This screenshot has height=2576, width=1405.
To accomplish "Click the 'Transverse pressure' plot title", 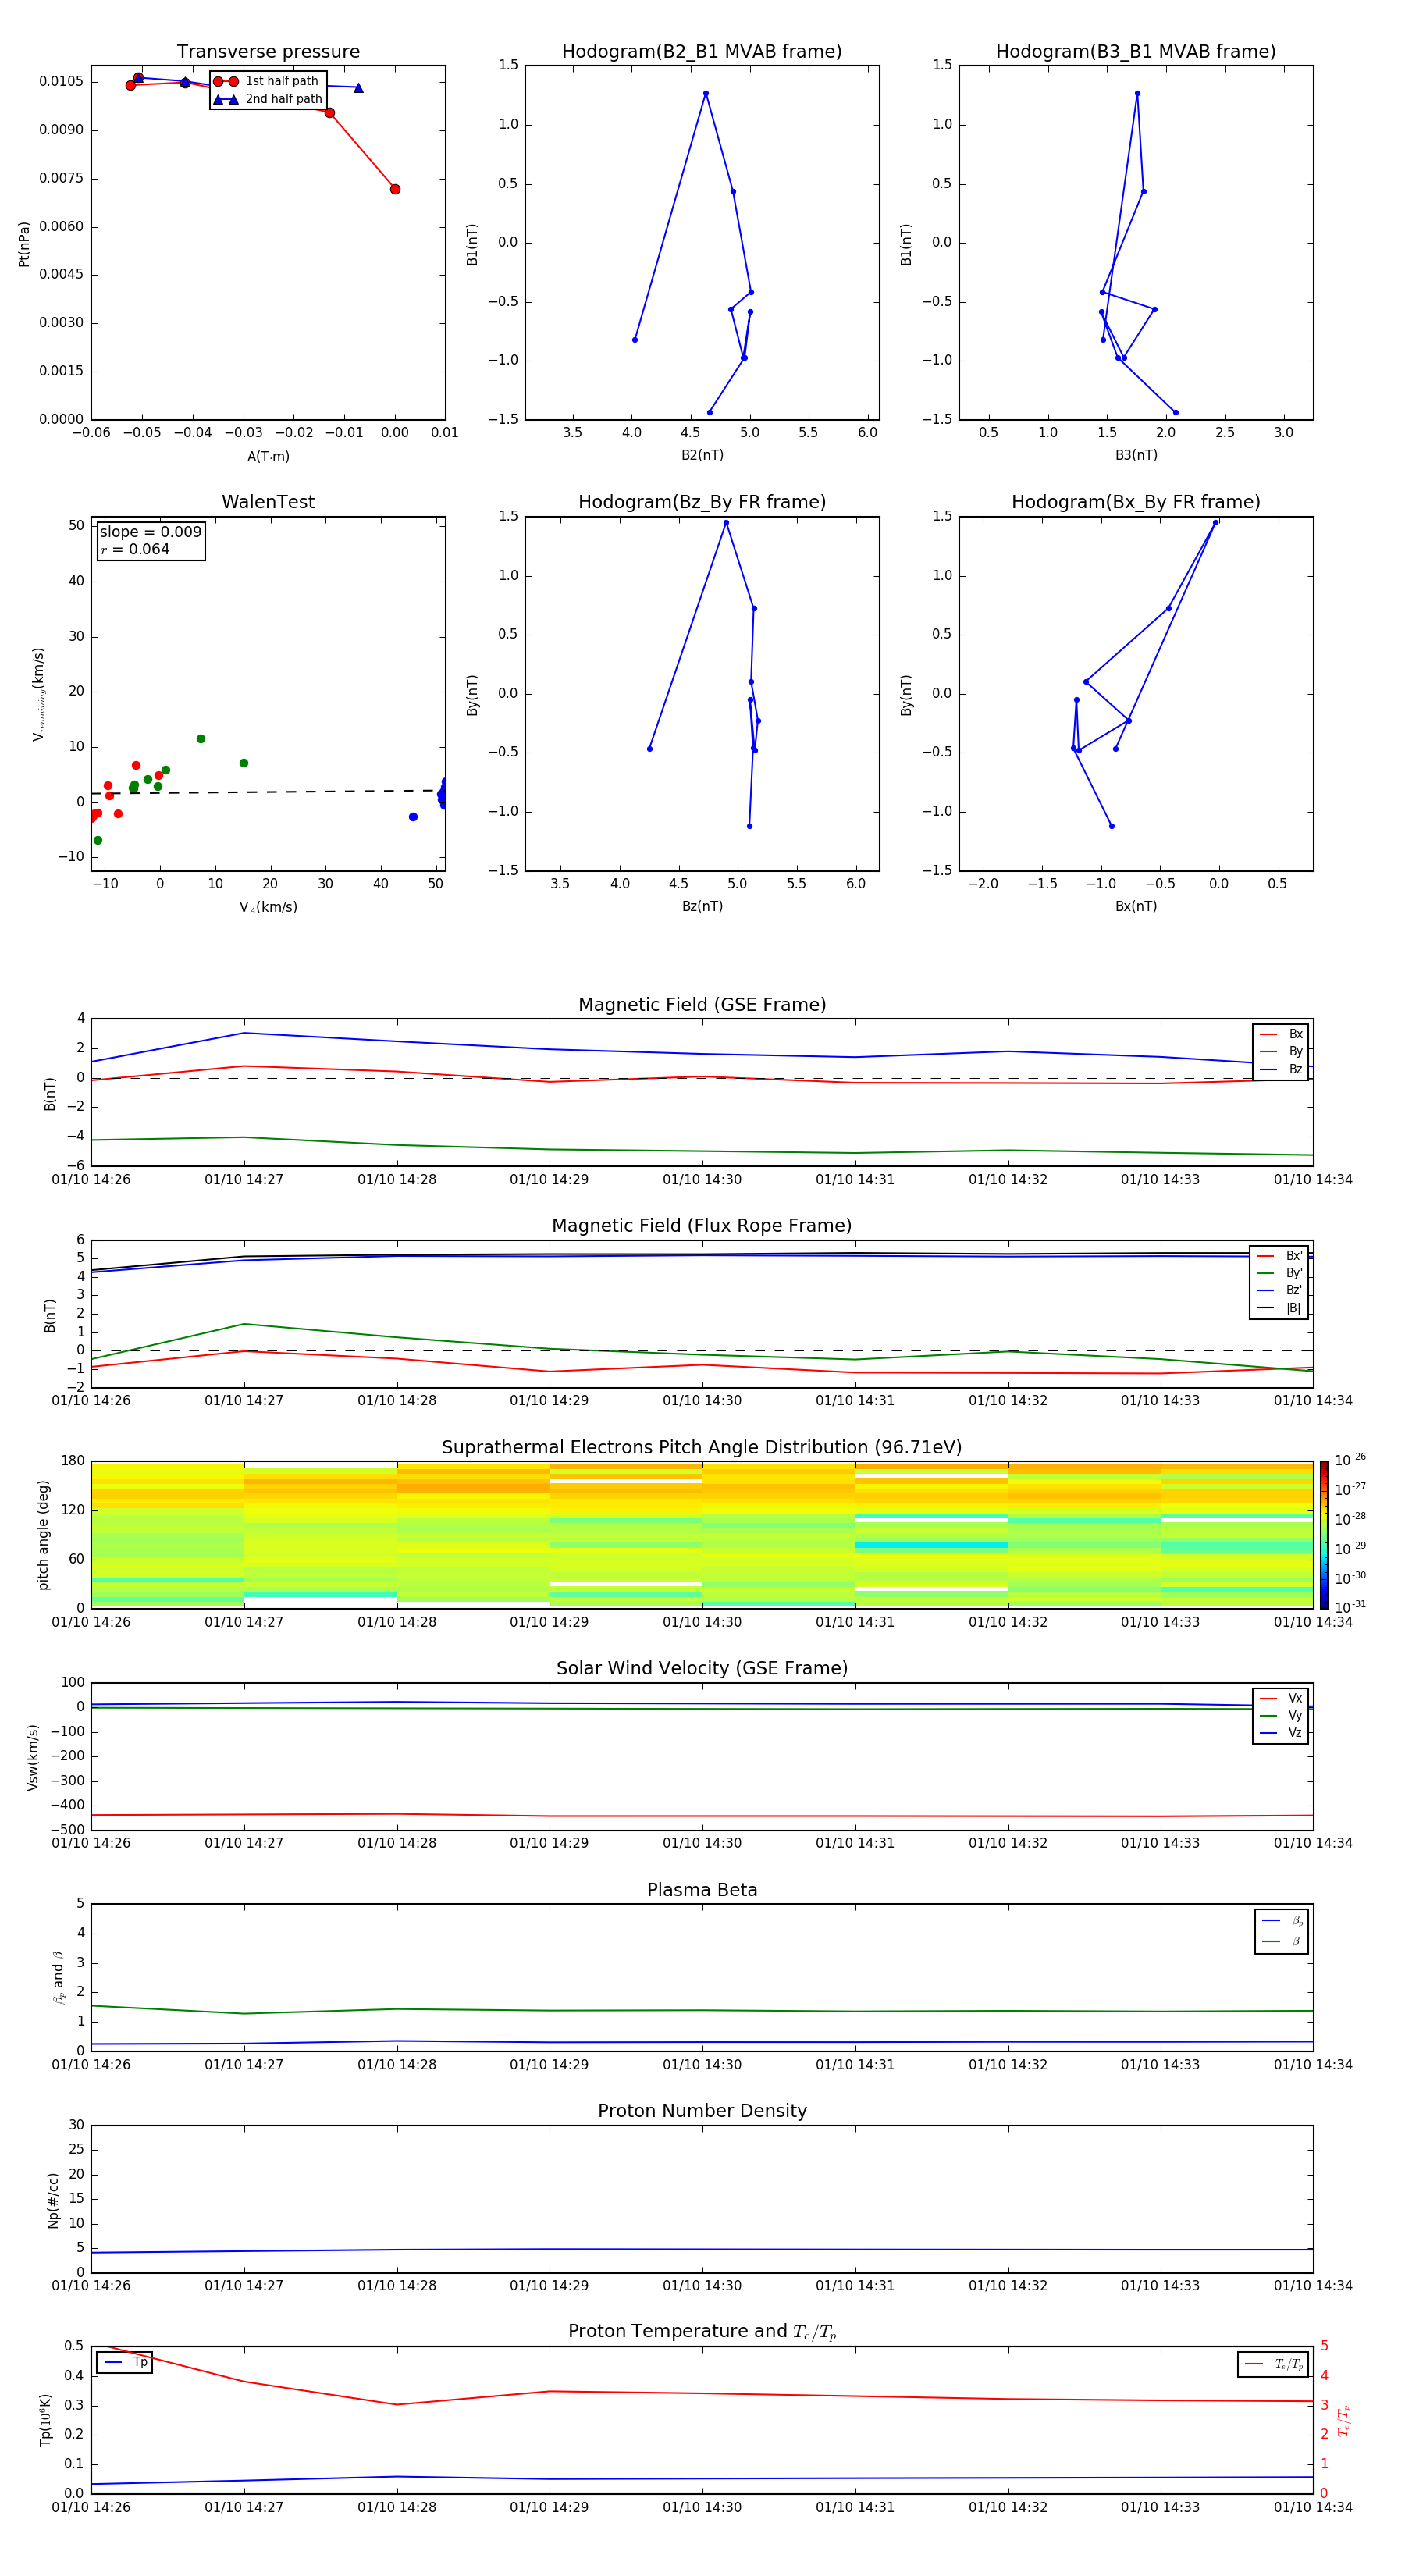I will point(268,51).
